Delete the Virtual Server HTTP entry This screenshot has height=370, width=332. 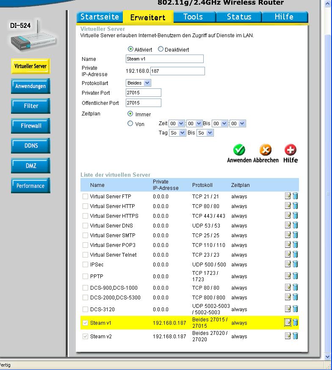click(296, 206)
